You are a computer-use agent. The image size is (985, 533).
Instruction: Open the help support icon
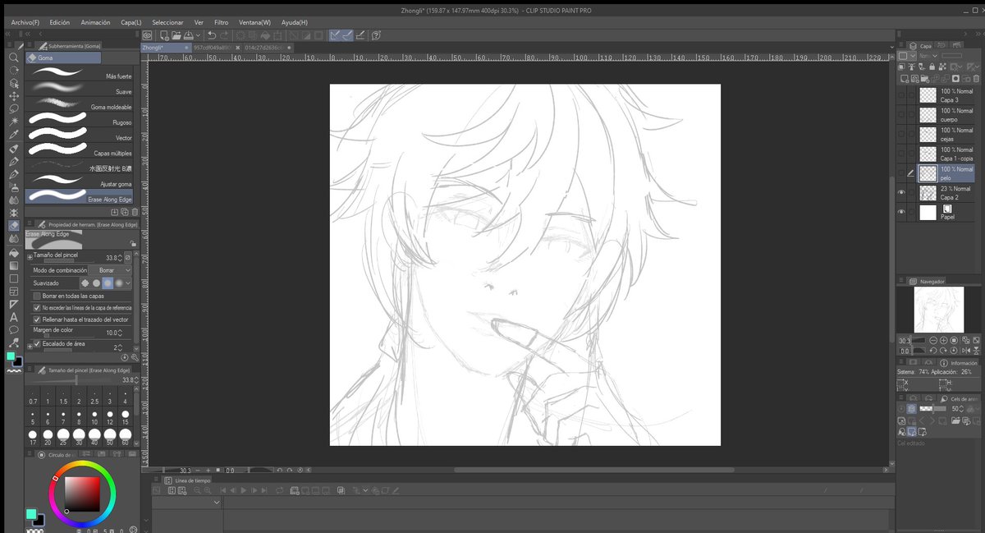(376, 35)
